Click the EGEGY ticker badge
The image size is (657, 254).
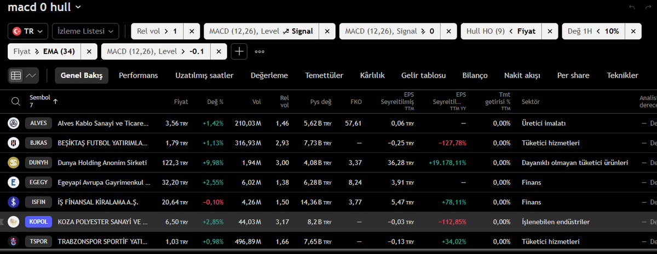point(39,182)
